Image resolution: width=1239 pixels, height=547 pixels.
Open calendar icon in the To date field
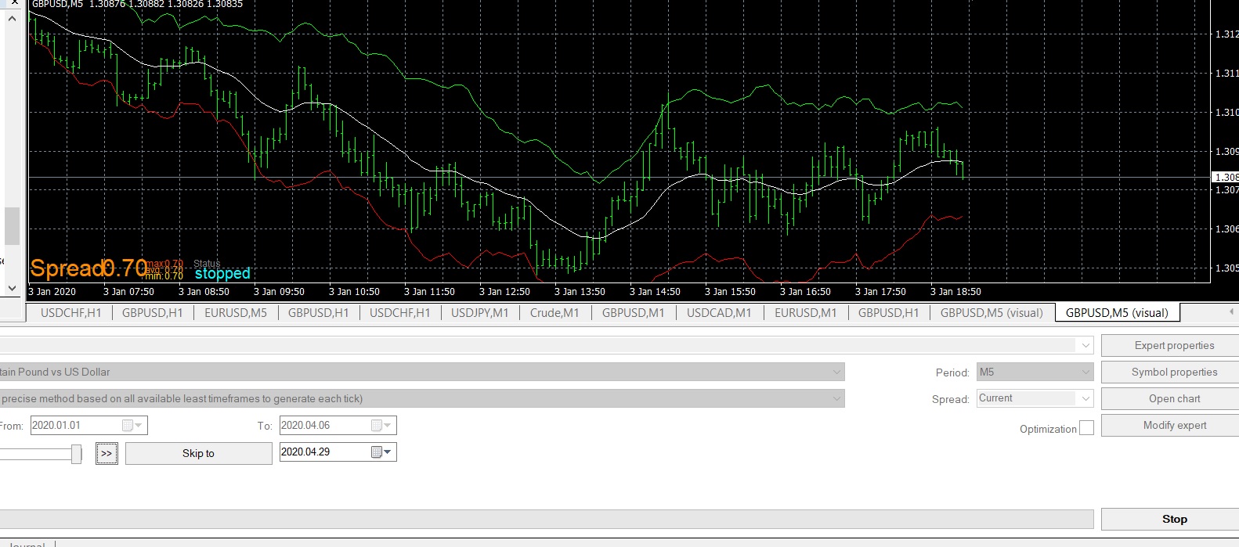tap(376, 426)
